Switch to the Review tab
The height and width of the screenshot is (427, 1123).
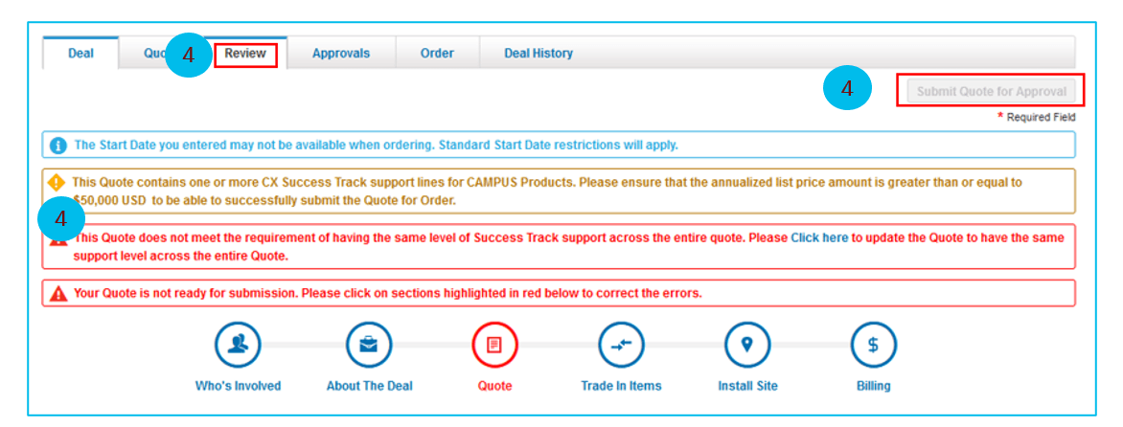(245, 53)
